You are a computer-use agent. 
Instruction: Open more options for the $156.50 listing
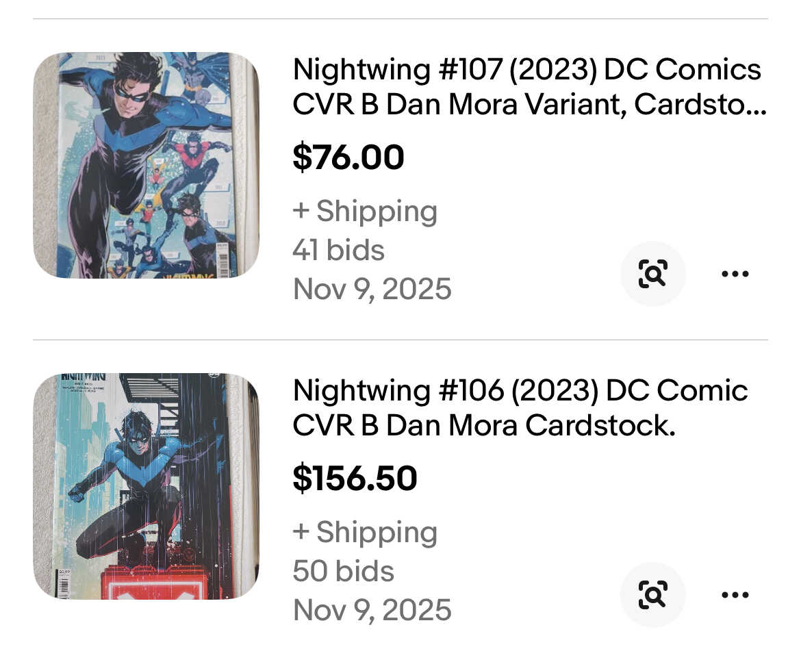tap(735, 595)
